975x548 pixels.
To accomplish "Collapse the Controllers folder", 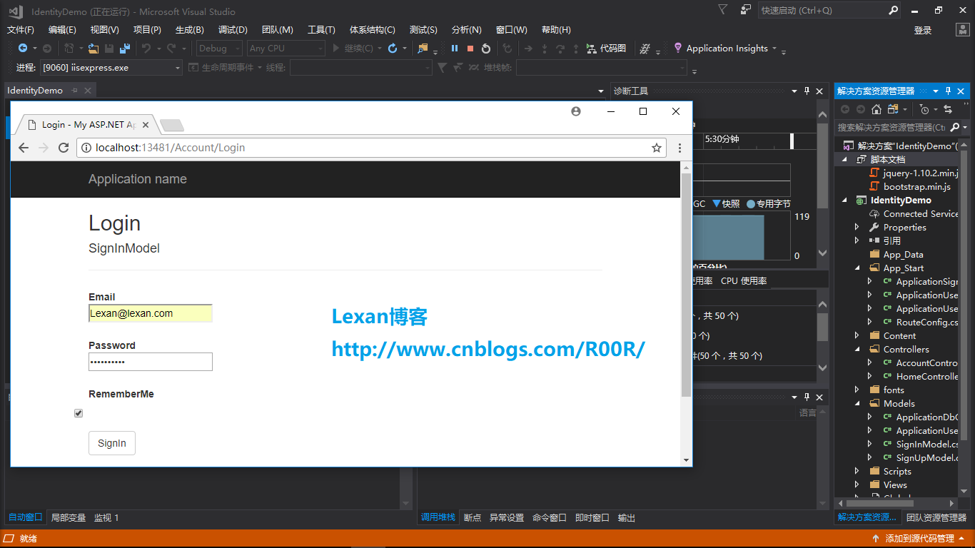I will tap(857, 350).
